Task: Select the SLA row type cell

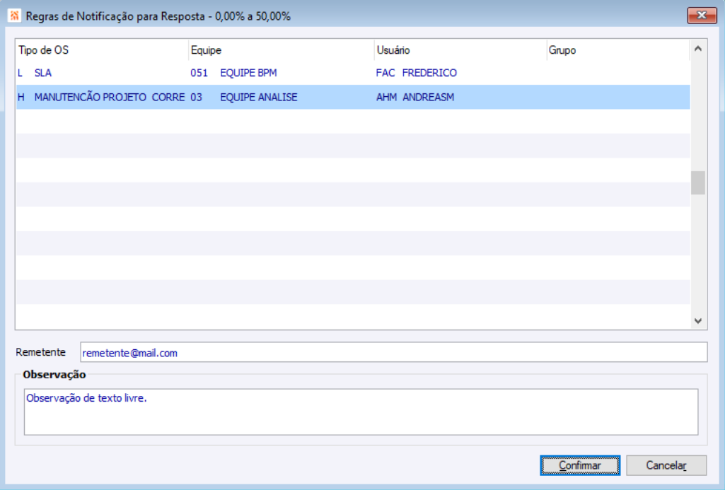Action: pos(43,73)
